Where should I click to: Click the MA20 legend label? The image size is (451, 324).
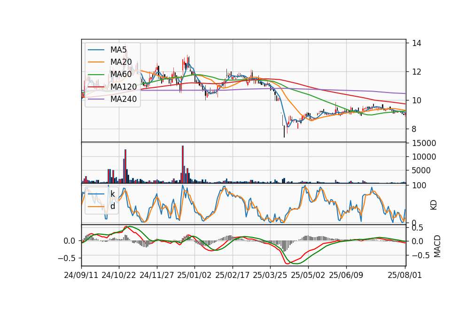121,62
